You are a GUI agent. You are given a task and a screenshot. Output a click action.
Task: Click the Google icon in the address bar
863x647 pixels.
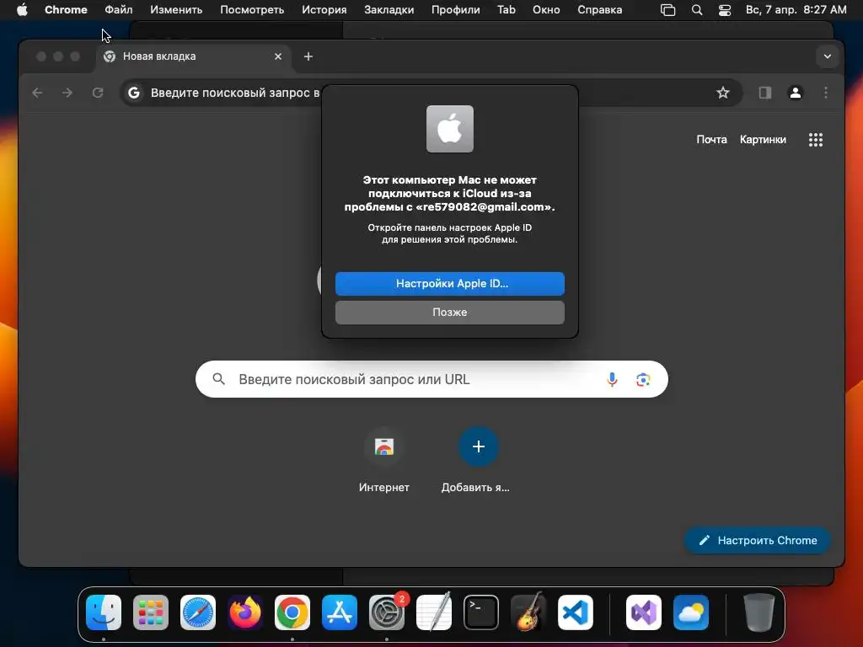[134, 93]
